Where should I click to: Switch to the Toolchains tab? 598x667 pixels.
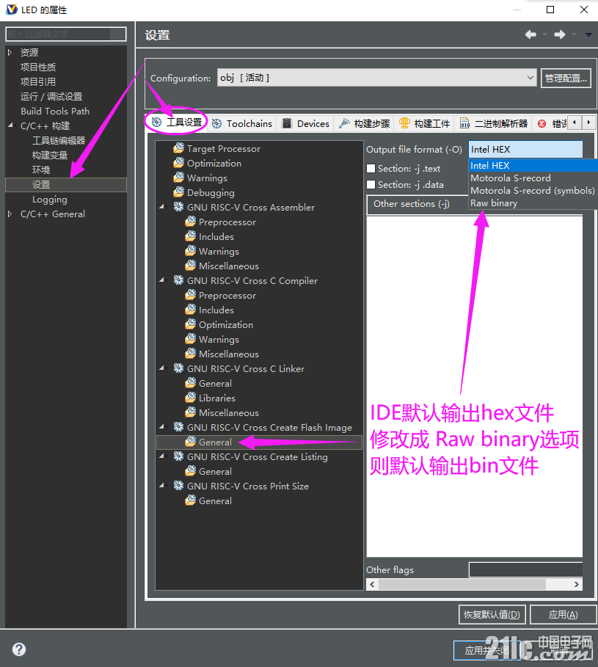[242, 123]
